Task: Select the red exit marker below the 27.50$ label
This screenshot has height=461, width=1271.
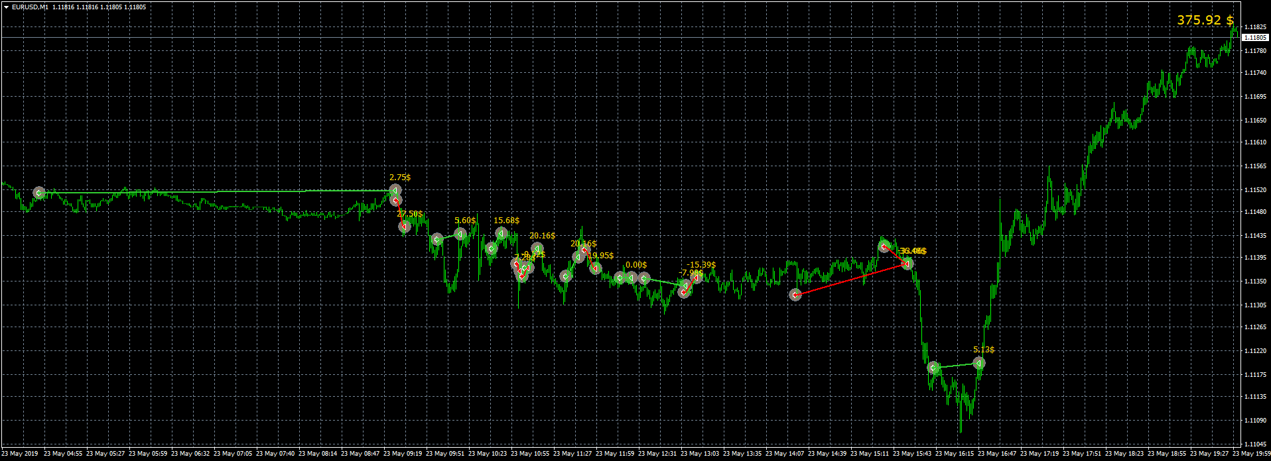Action: coord(405,227)
